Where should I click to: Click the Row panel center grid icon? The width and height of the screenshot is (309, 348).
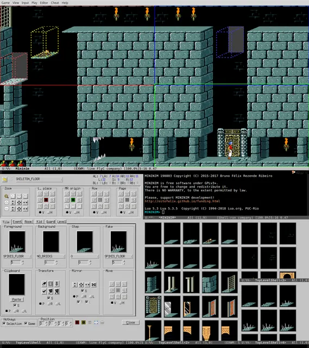(x=100, y=200)
